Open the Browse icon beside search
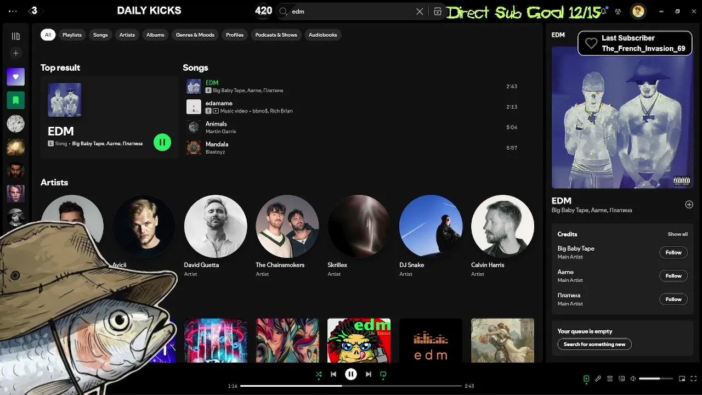 (438, 12)
